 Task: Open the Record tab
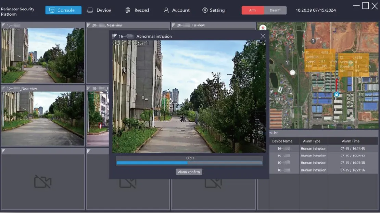point(137,10)
